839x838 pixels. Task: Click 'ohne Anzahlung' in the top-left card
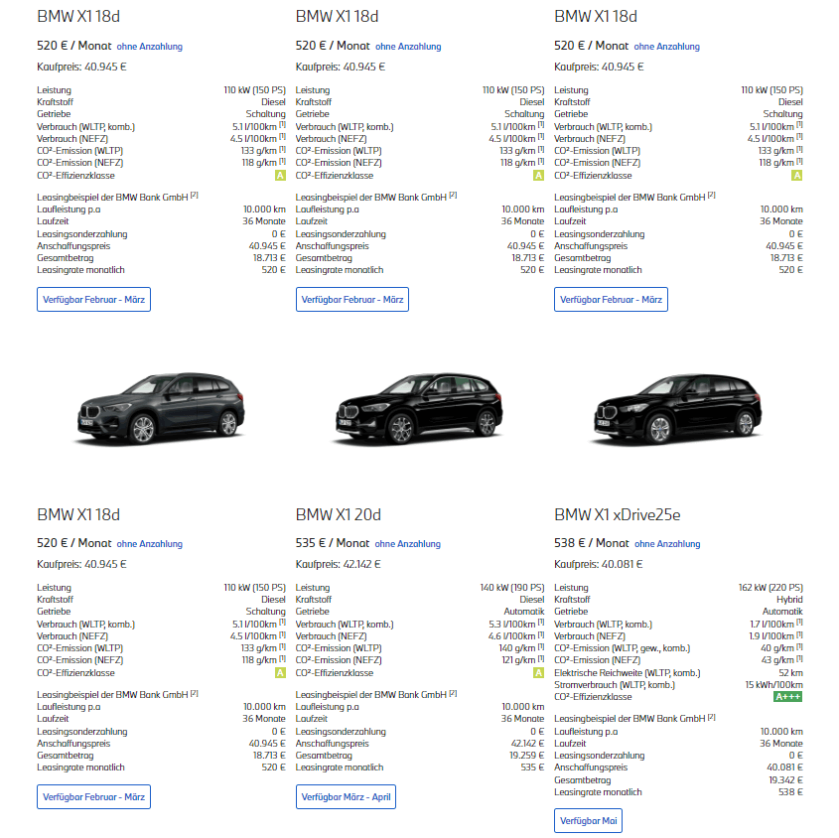point(149,47)
